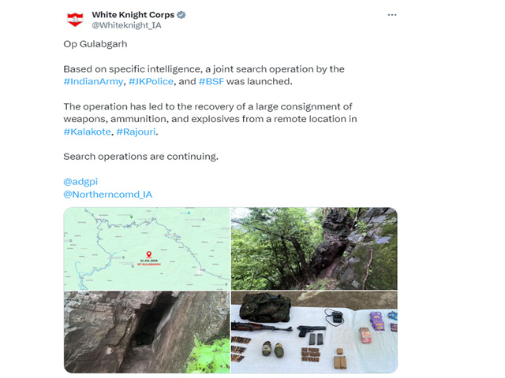Screen dimensions: 505x378
Task: Click the red location pin on map
Action: click(149, 254)
